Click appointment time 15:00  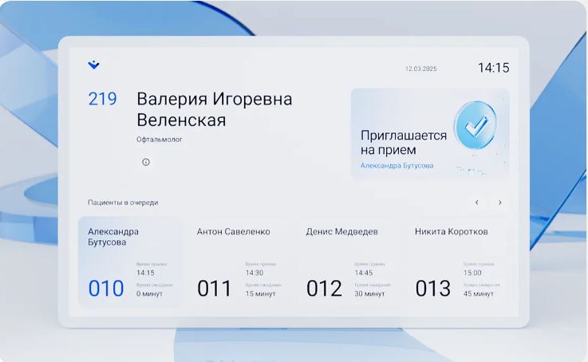[472, 273]
